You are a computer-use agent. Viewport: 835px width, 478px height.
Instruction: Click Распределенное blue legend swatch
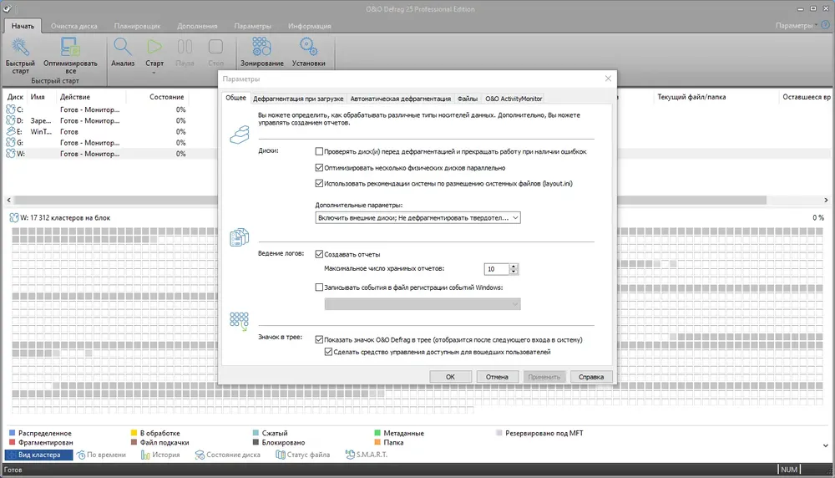13,433
